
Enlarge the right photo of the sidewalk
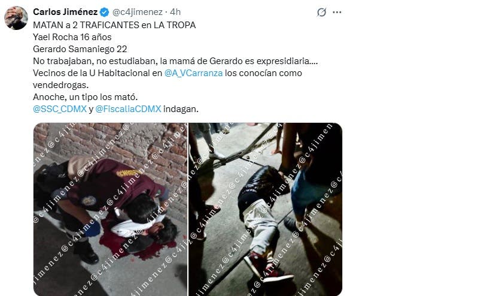(x=265, y=209)
